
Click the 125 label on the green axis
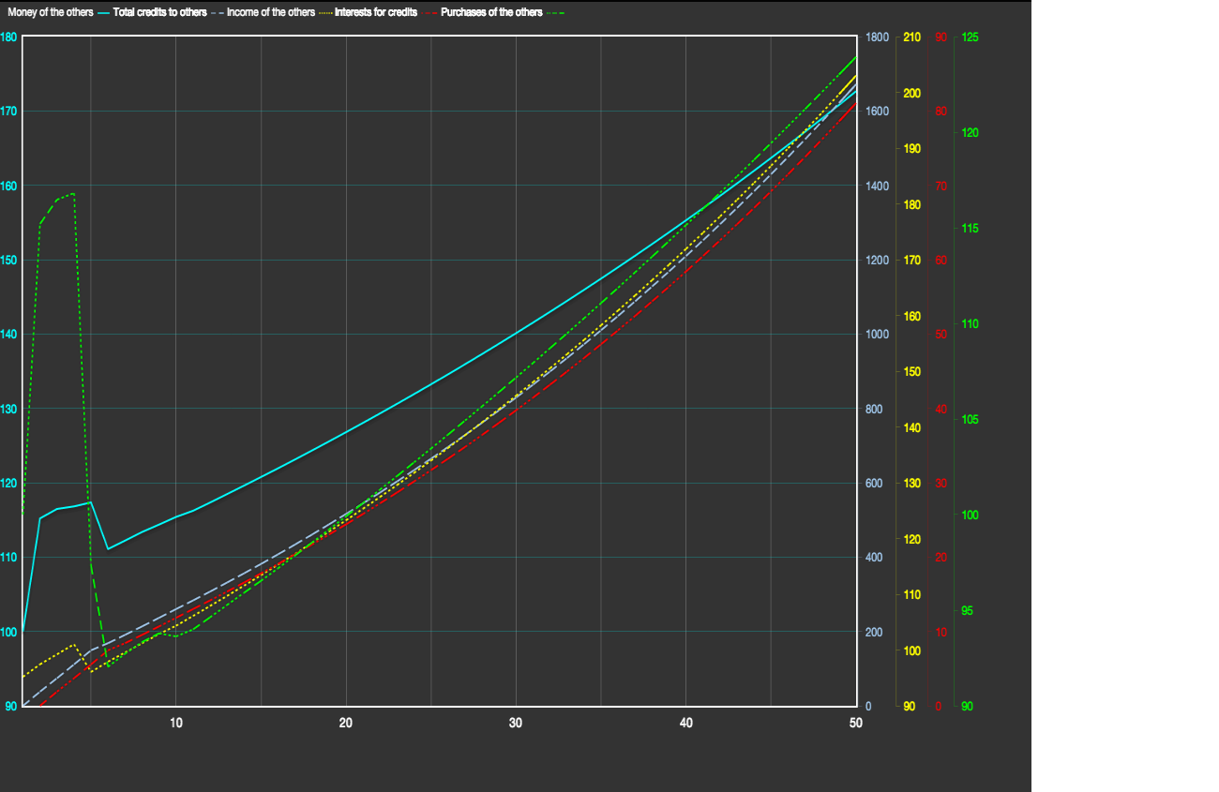pyautogui.click(x=971, y=37)
